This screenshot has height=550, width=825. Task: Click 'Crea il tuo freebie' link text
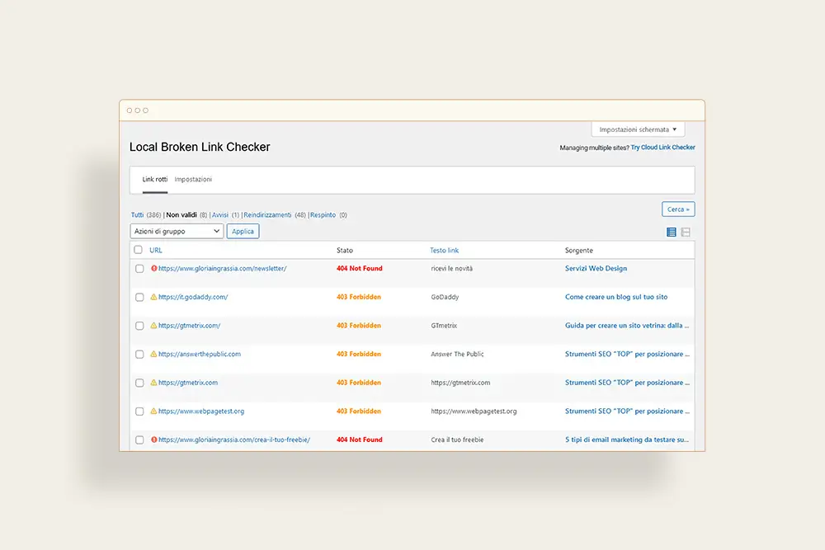457,440
